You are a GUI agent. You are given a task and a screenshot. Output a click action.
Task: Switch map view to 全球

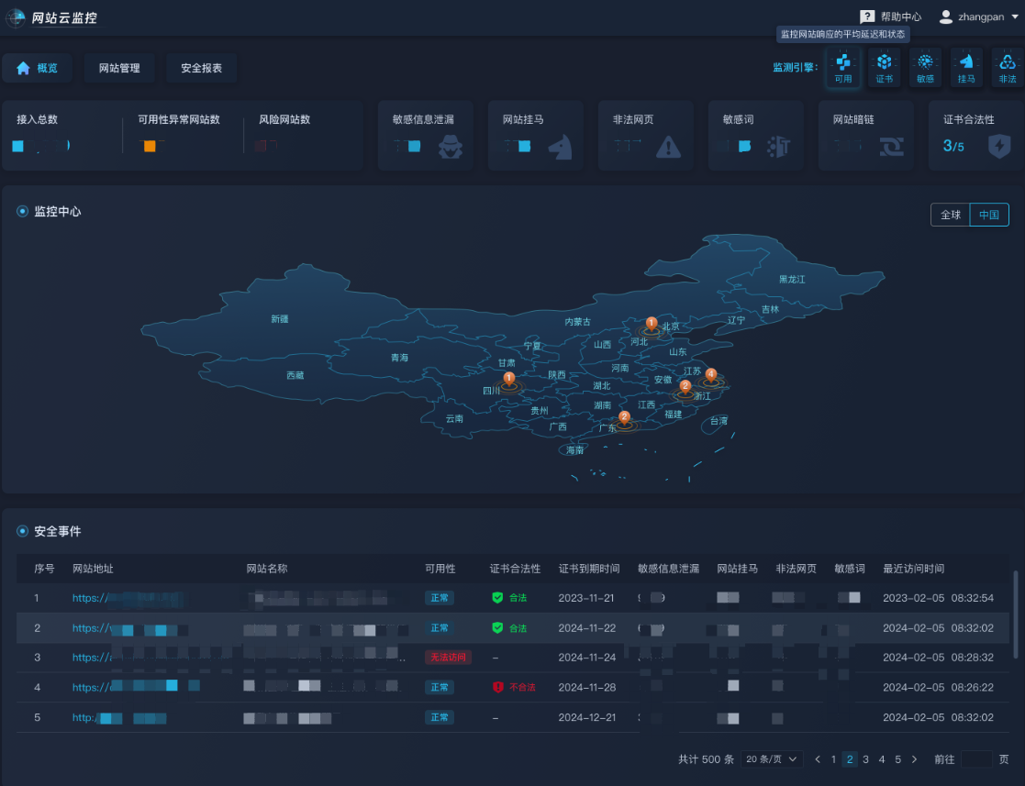(951, 215)
